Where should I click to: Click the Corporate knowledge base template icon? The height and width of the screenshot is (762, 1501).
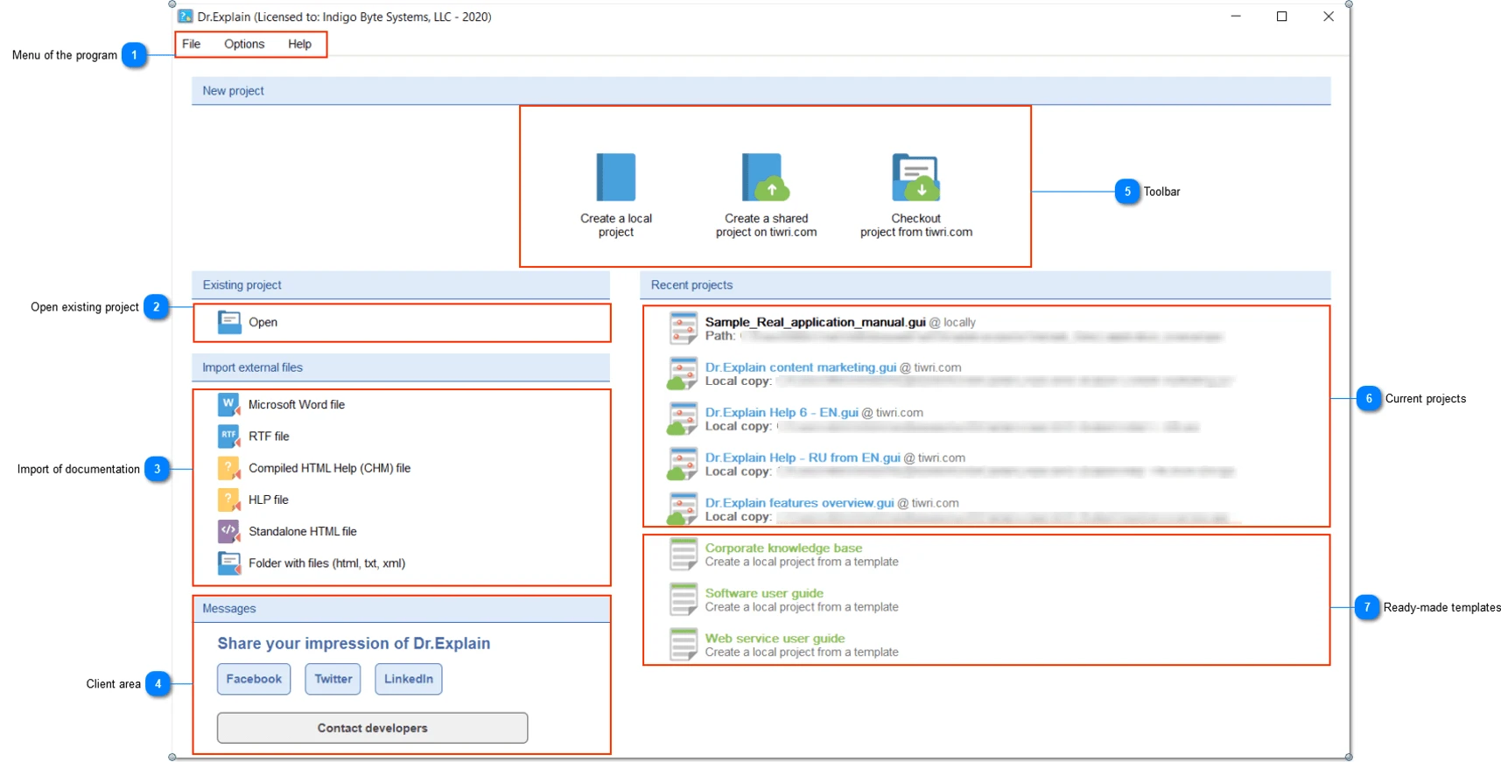pyautogui.click(x=683, y=555)
